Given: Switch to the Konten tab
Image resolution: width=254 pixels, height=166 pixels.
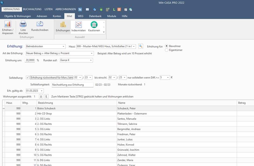Looking at the screenshot, I should tap(57, 16).
